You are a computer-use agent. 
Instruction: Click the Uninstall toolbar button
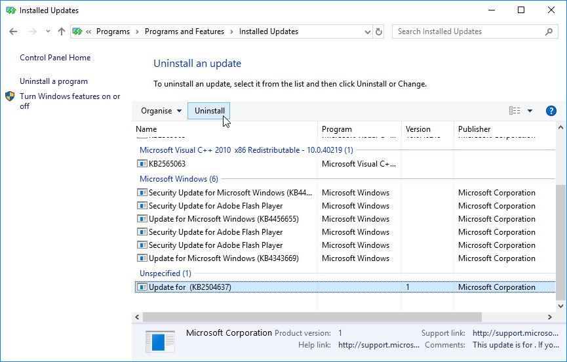pyautogui.click(x=209, y=111)
